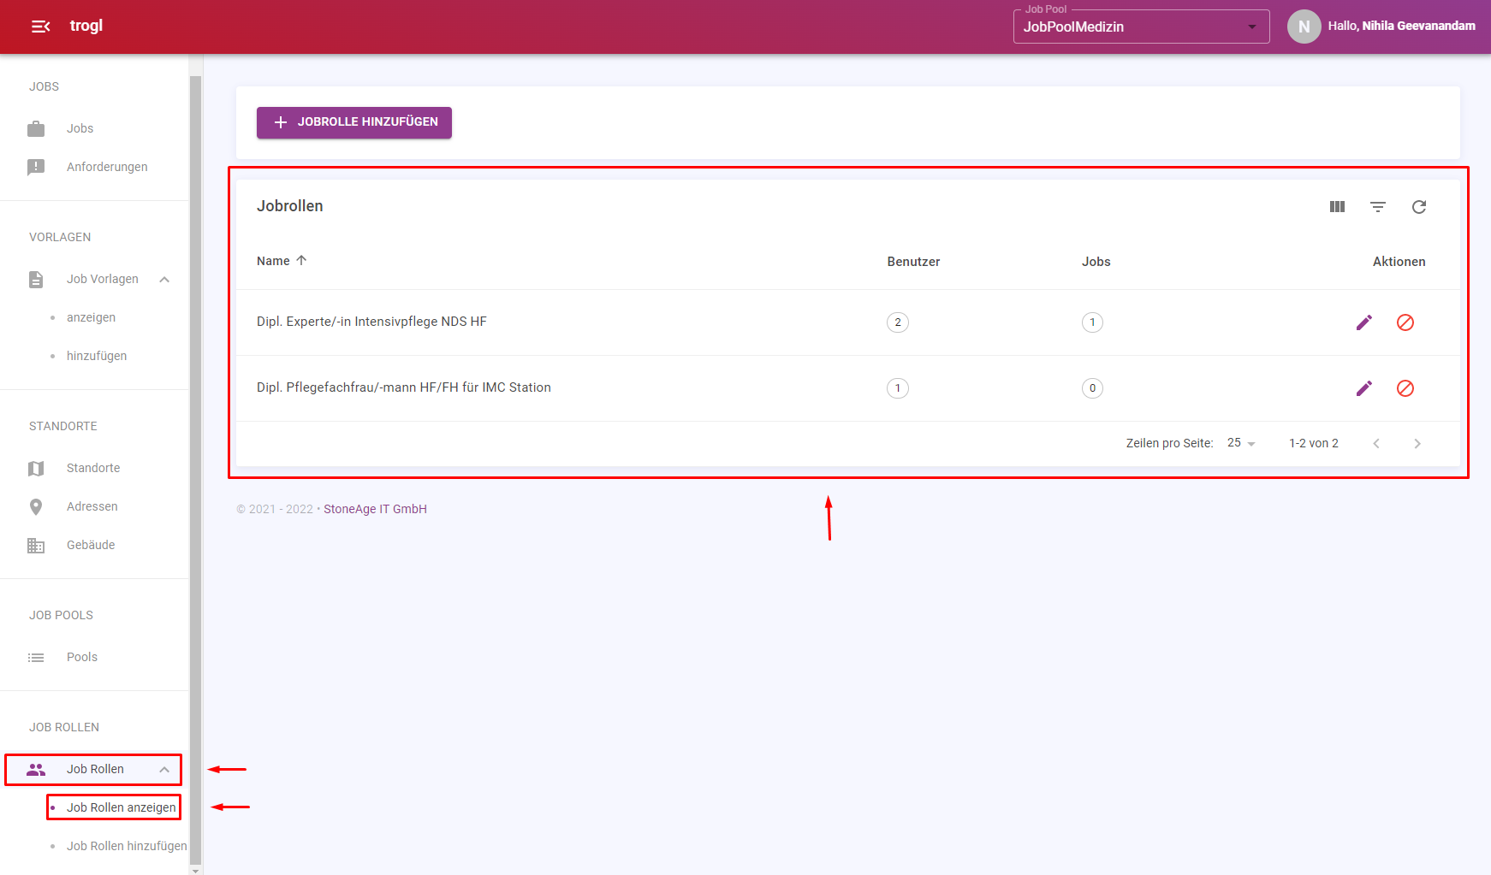The width and height of the screenshot is (1491, 875).
Task: Click the sidebar vertical scrollbar
Action: pos(196,469)
